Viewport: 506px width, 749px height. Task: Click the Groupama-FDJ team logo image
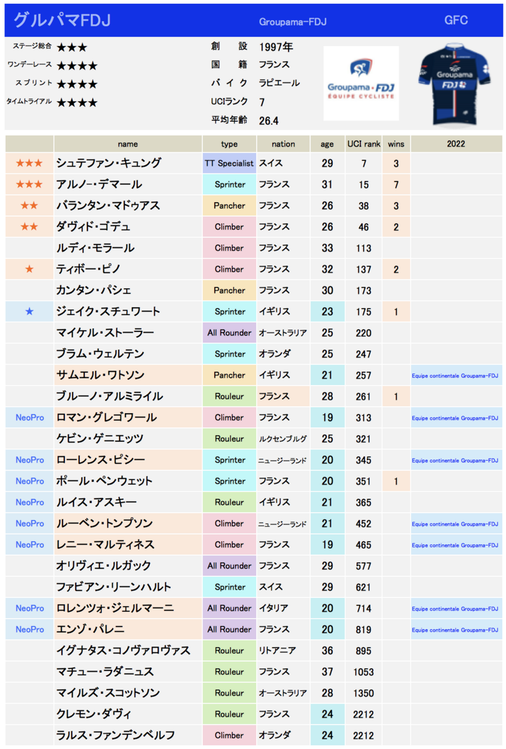point(361,83)
